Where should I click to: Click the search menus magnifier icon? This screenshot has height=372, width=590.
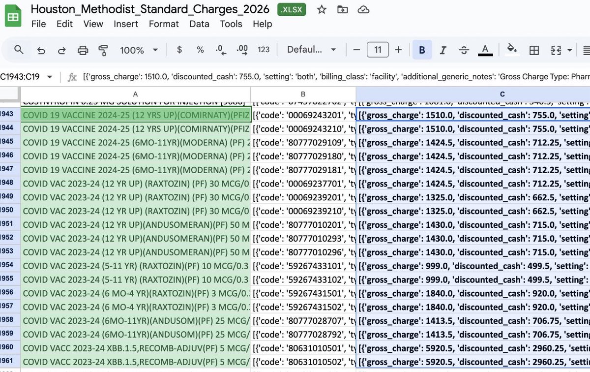pyautogui.click(x=19, y=50)
